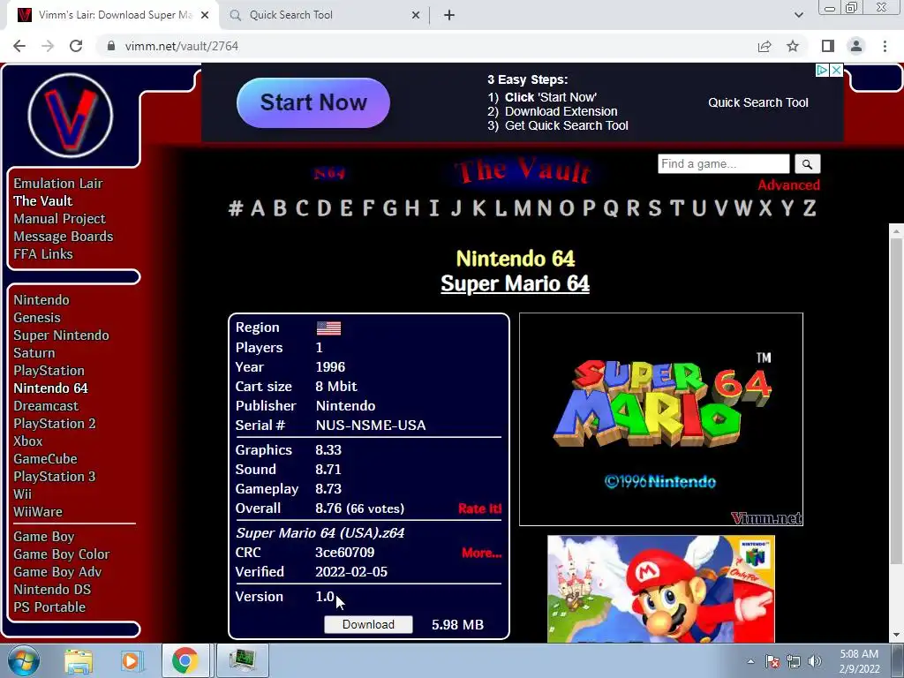Launch Windows Media Player from taskbar
904x678 pixels.
point(132,660)
